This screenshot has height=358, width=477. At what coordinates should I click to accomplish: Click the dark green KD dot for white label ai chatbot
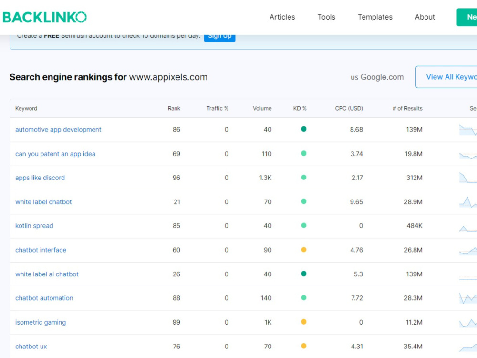click(303, 274)
